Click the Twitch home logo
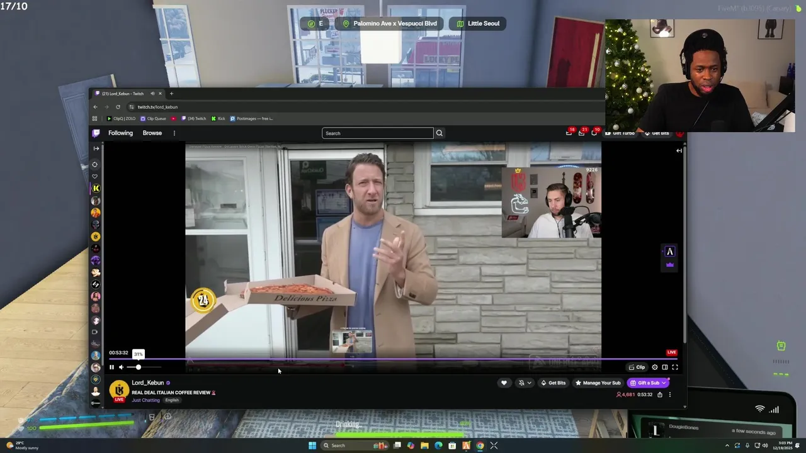806x453 pixels. 96,133
